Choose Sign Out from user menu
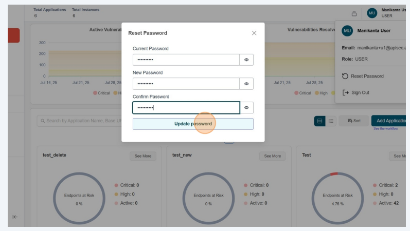Viewport: 410px width, 231px height. click(360, 92)
